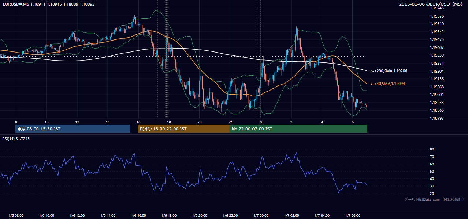Click the bottom time label 1/6 14:00
This screenshot has height=219, width=468.
point(108,216)
